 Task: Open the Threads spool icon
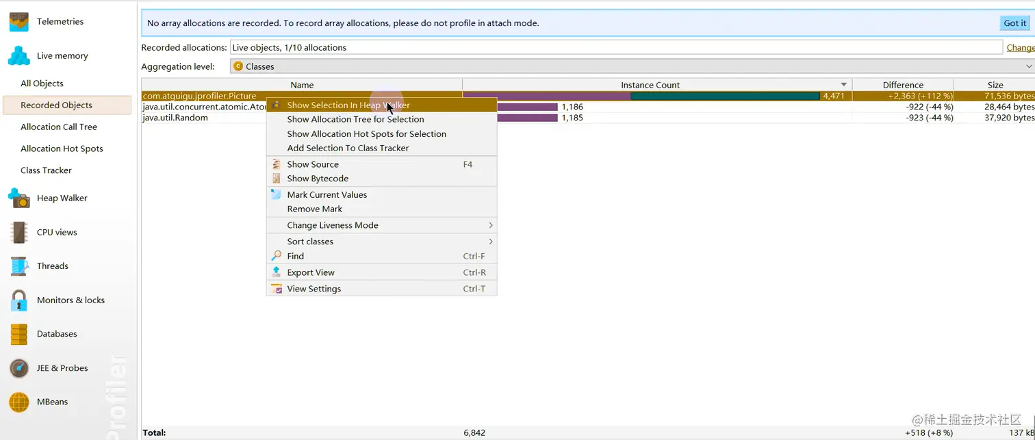(x=19, y=266)
